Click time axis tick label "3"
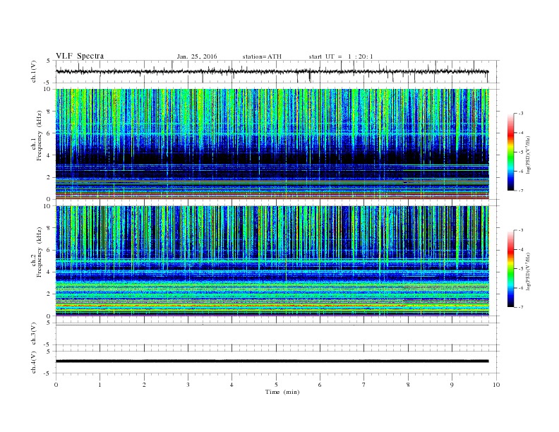This screenshot has height=432, width=559. coord(188,385)
